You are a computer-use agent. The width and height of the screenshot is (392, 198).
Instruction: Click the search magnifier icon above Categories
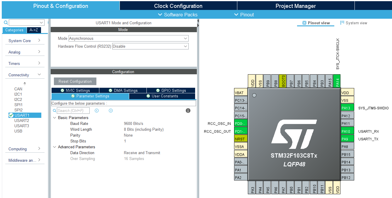[x=6, y=23]
